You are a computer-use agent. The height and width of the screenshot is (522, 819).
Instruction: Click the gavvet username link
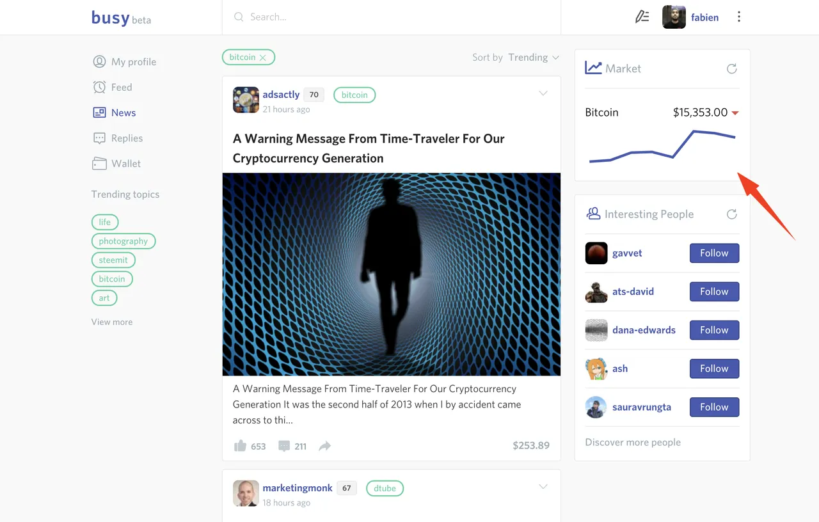click(x=627, y=253)
